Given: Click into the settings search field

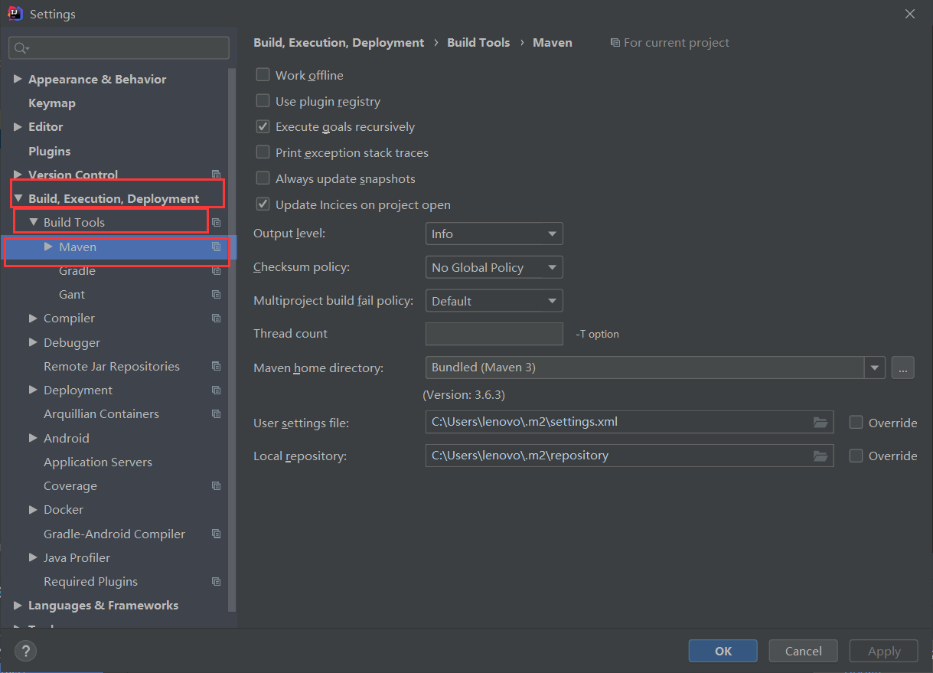Looking at the screenshot, I should [x=119, y=47].
